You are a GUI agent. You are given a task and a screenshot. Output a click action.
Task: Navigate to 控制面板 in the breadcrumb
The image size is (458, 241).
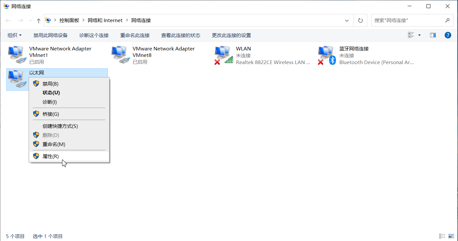tap(69, 20)
